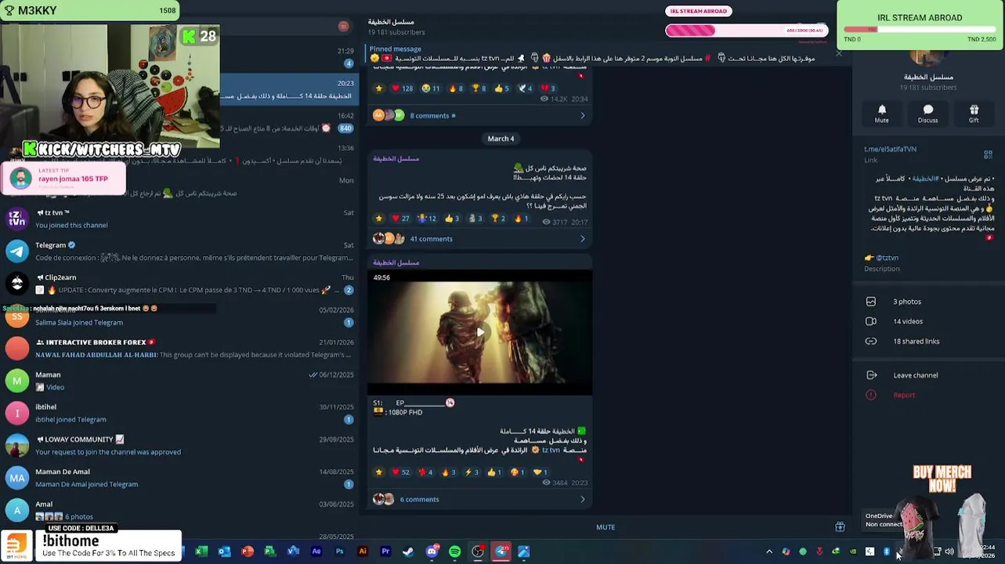Click star reaction icon on video post
1005x564 pixels.
tap(379, 472)
